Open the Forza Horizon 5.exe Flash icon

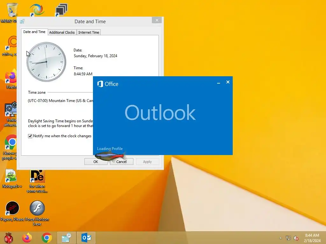pyautogui.click(x=37, y=208)
